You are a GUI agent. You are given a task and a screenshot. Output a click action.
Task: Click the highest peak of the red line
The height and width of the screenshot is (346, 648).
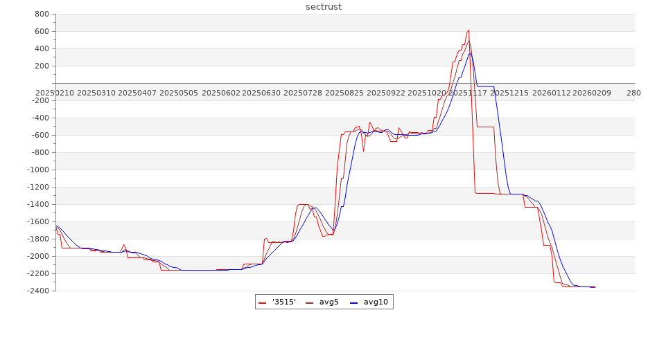(x=469, y=30)
